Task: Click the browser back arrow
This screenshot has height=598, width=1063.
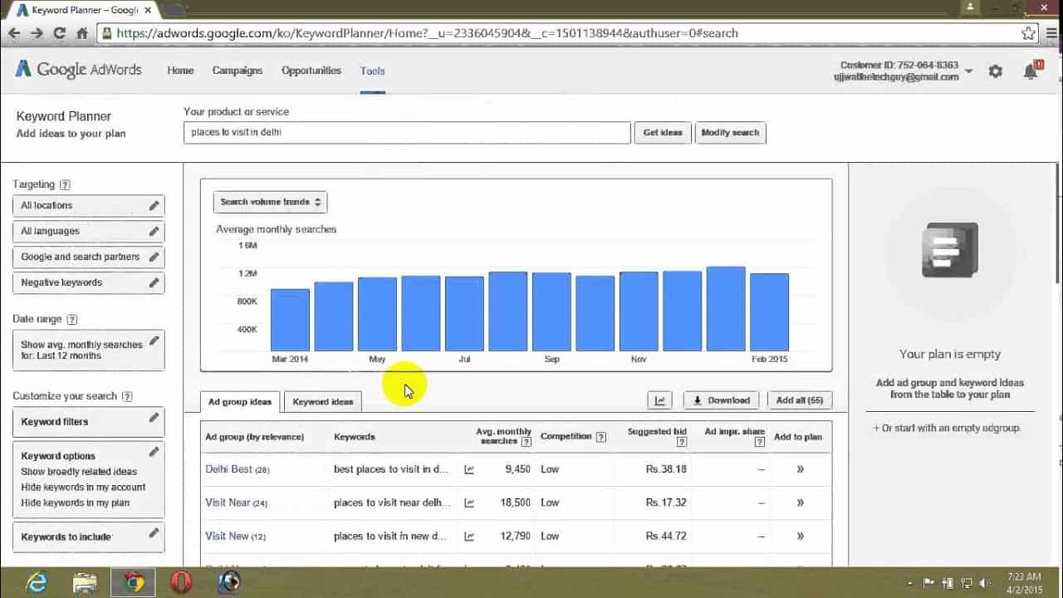Action: click(x=14, y=33)
